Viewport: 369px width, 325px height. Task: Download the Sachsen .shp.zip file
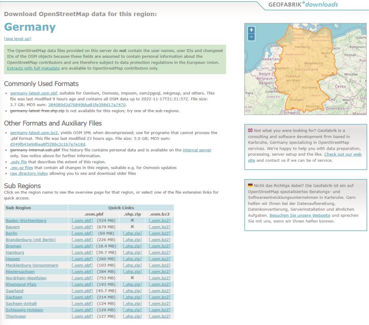pos(132,297)
